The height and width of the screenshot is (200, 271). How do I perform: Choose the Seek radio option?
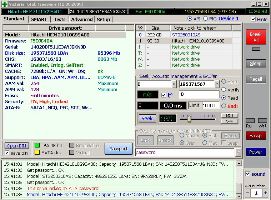click(x=224, y=81)
